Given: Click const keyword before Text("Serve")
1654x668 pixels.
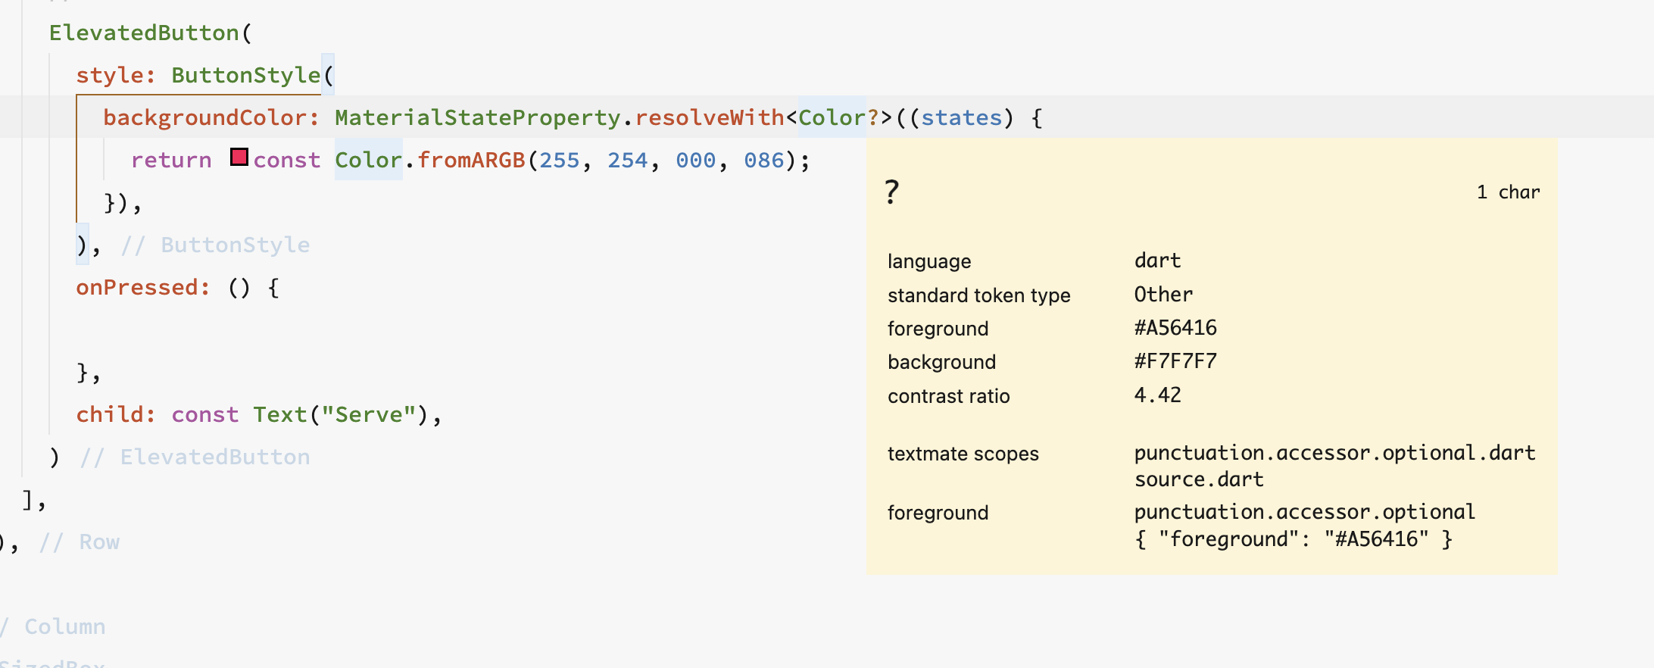Looking at the screenshot, I should (205, 414).
